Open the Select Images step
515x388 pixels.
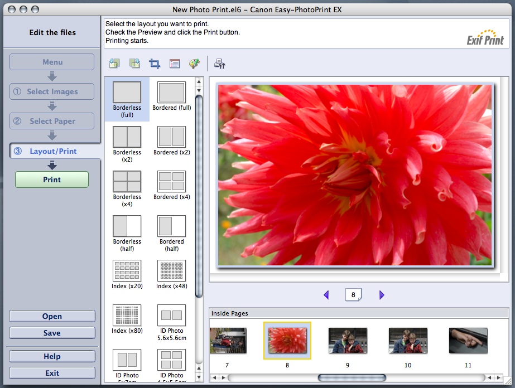coord(52,91)
